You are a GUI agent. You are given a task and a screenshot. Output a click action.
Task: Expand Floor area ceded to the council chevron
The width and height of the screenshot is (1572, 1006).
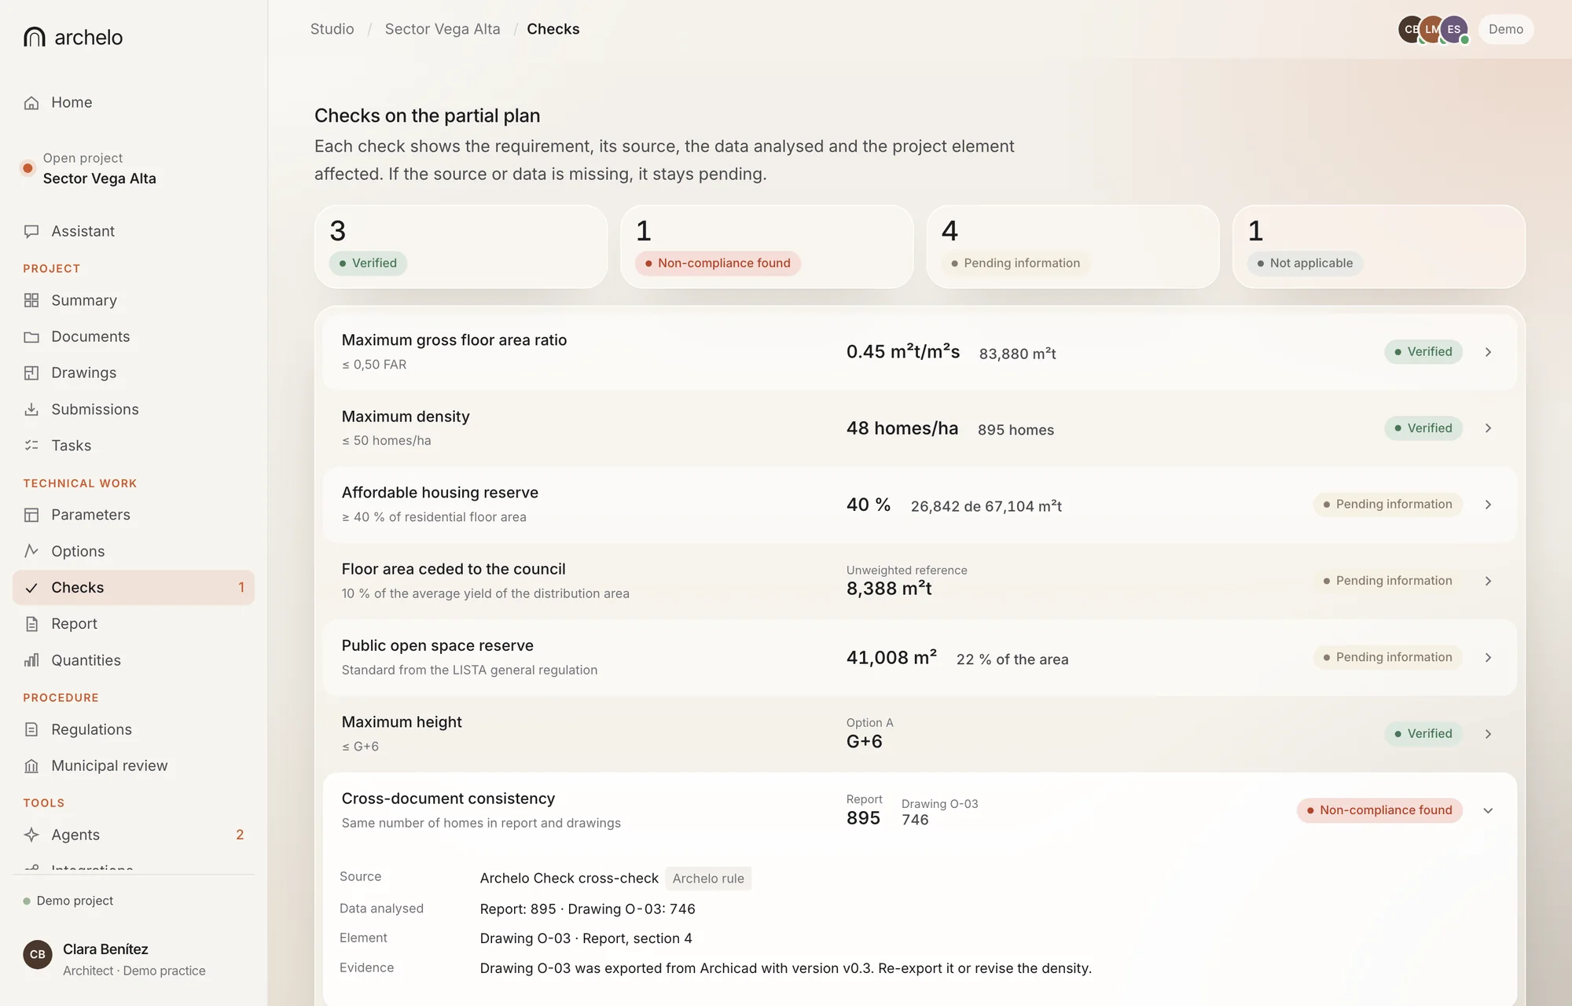(1488, 581)
